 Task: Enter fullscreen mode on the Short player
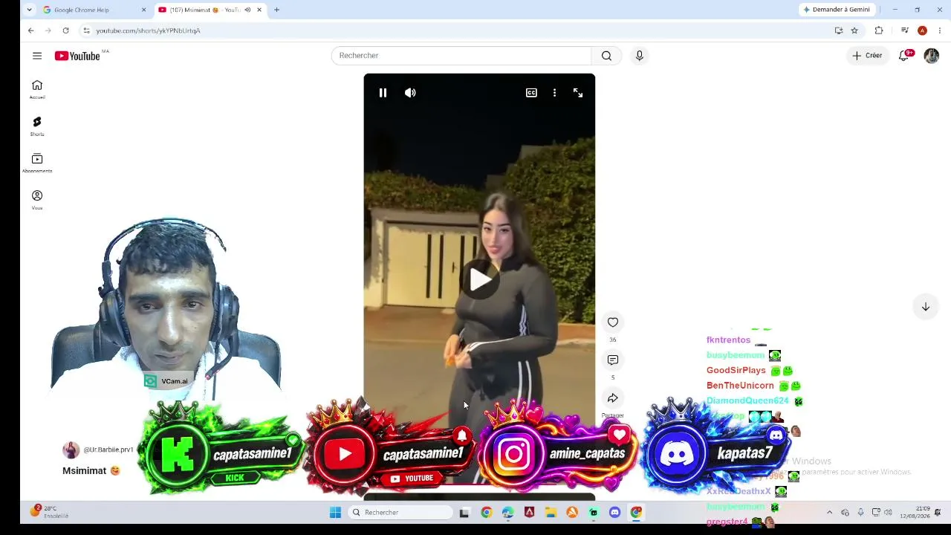click(x=578, y=93)
